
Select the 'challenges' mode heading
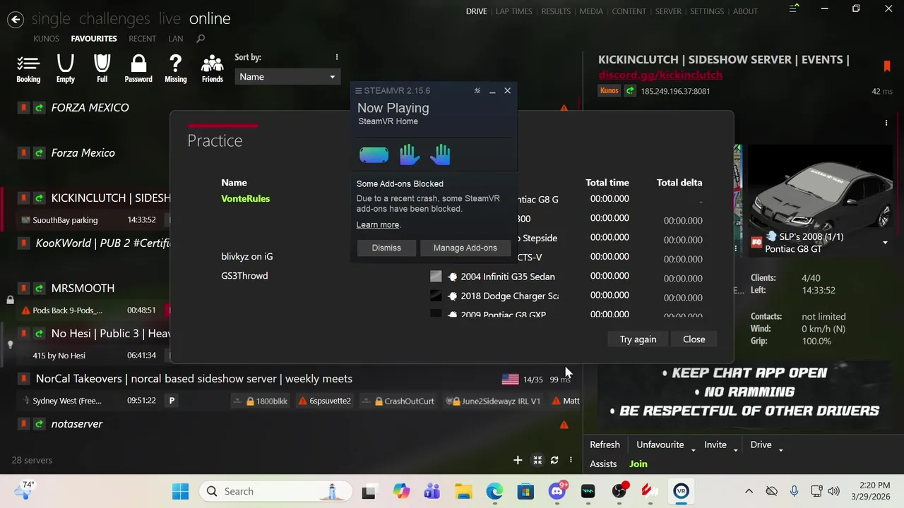[114, 19]
